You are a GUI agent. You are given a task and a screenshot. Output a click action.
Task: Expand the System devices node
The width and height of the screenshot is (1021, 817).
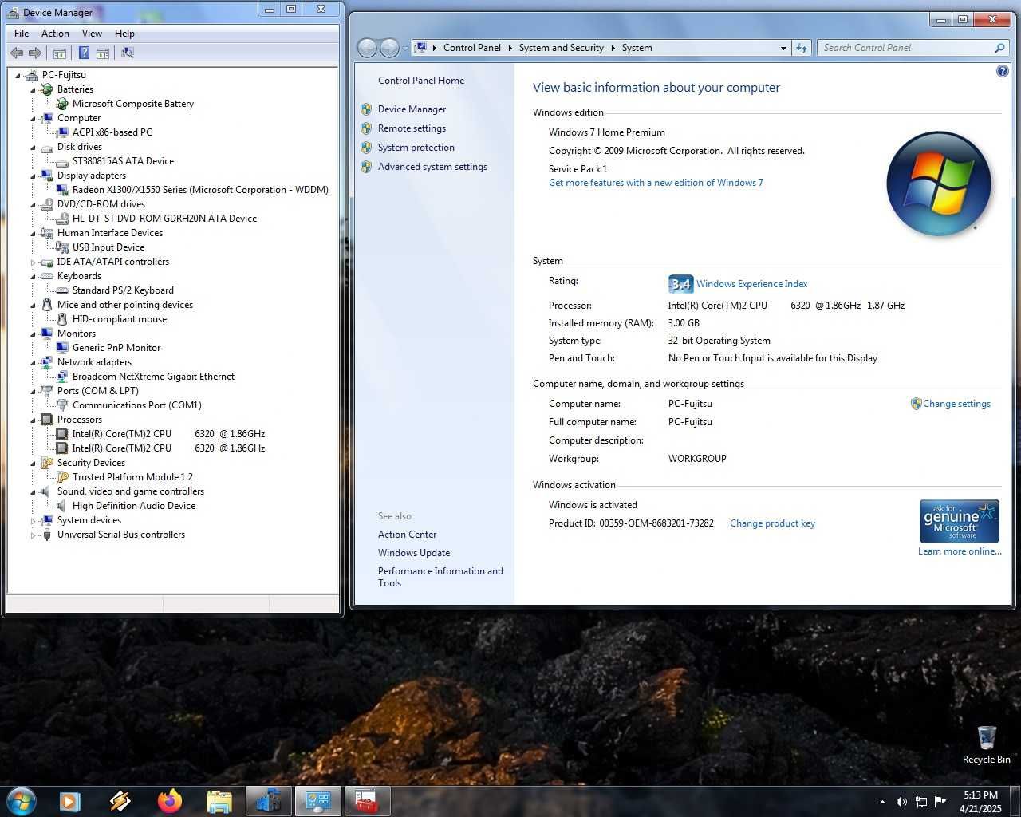pos(34,521)
